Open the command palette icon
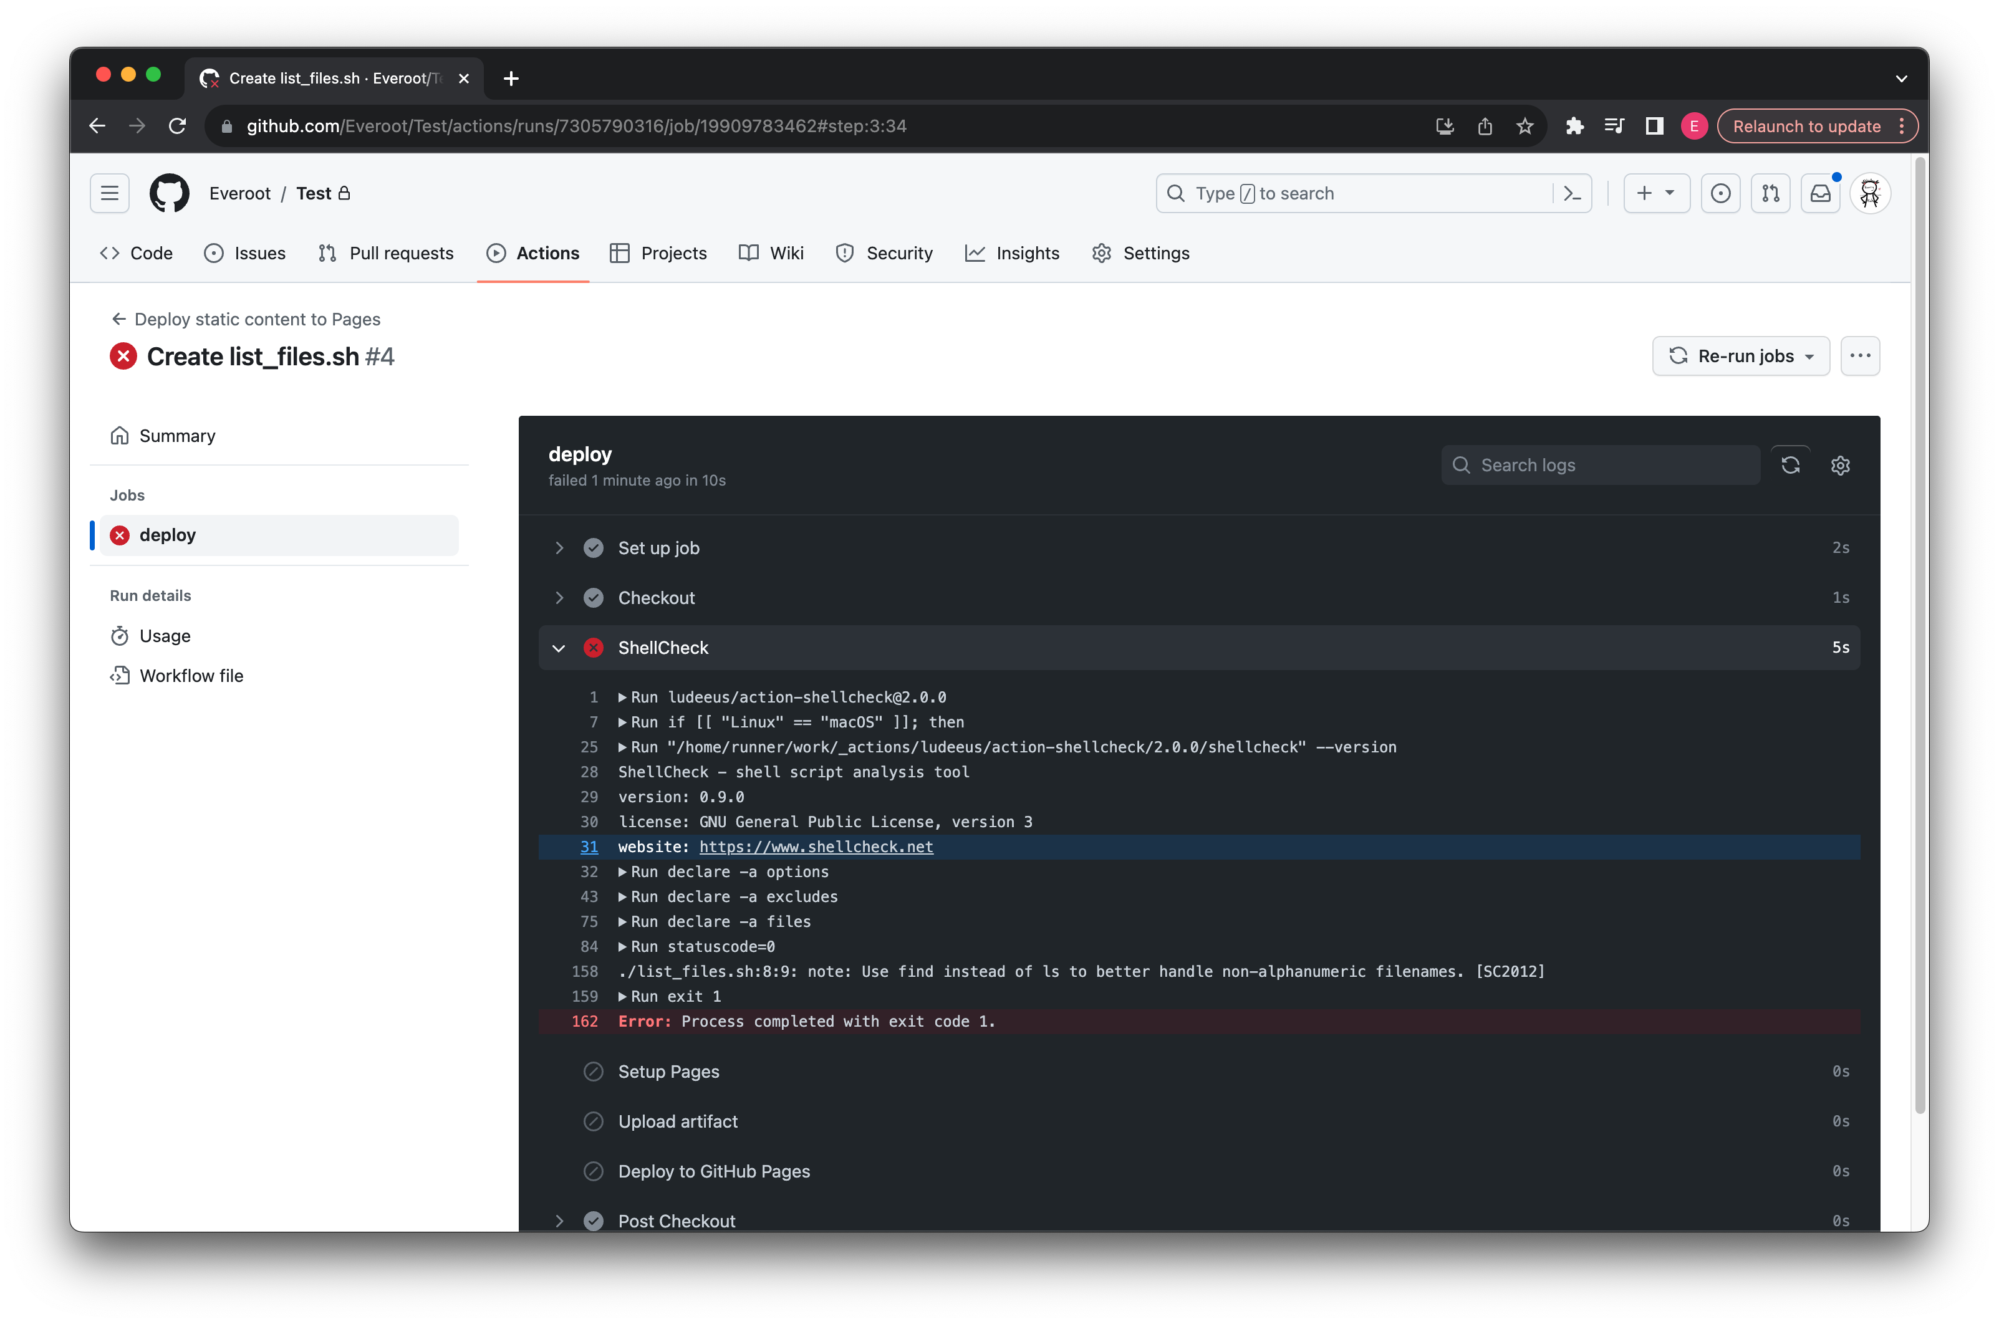1999x1324 pixels. click(x=1572, y=193)
